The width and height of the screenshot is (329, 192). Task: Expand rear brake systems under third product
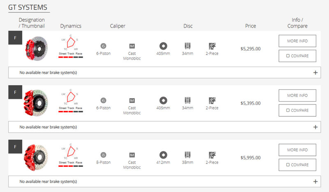click(x=315, y=181)
